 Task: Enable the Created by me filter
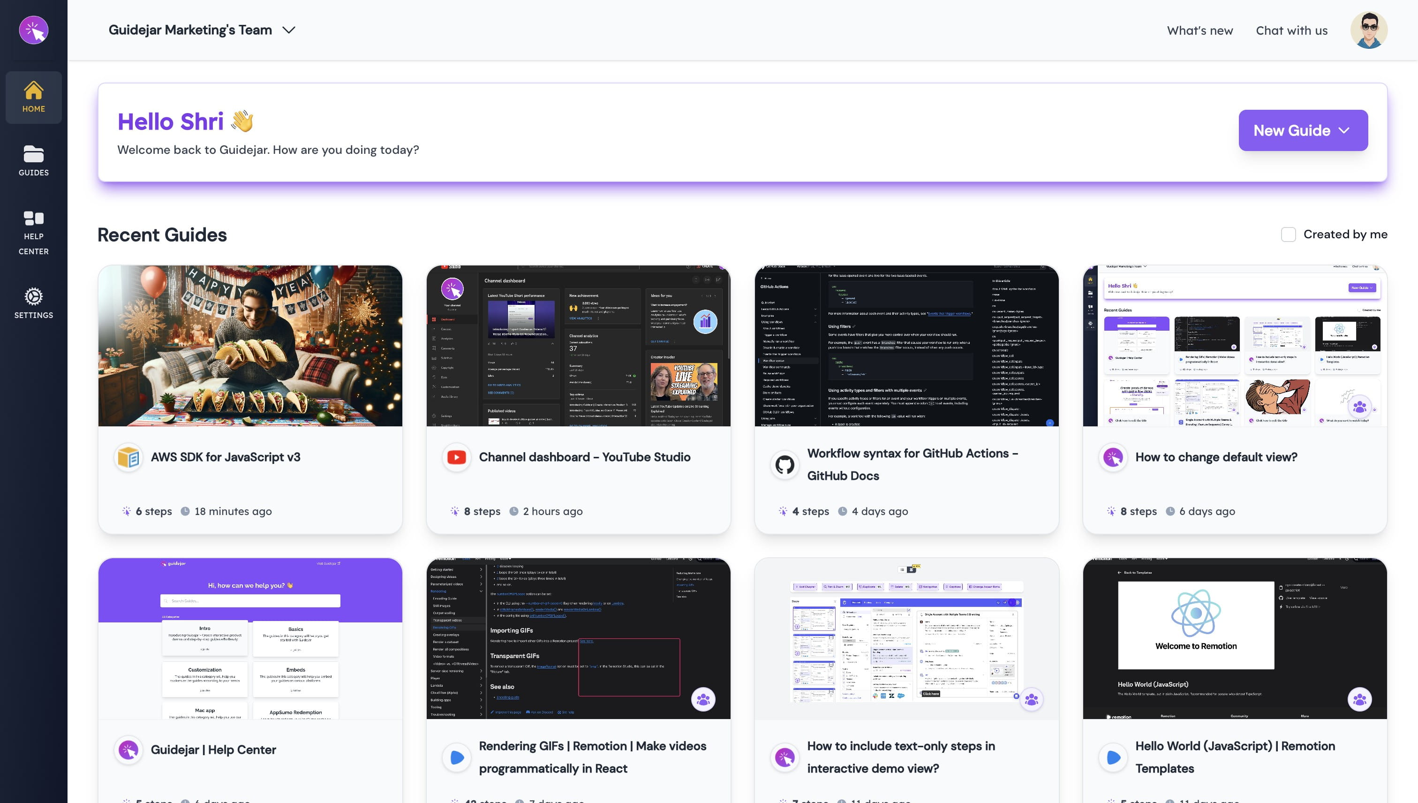[1289, 235]
